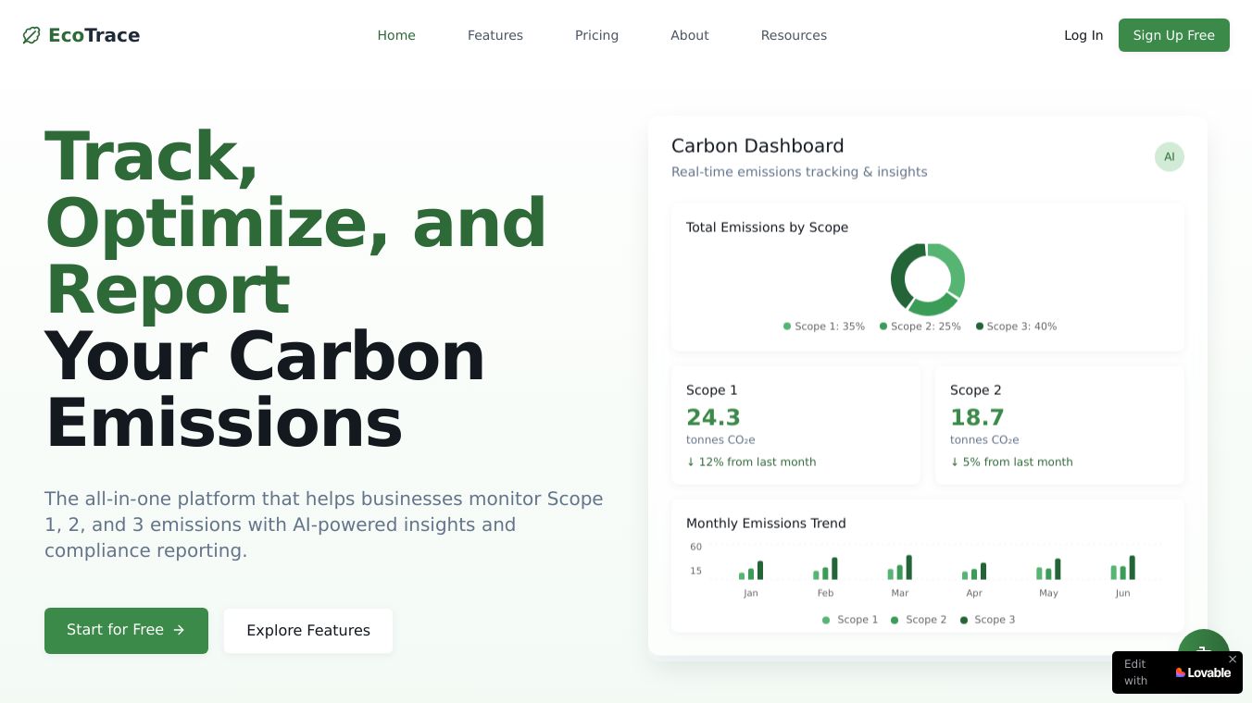Click the "Carbon Dashboard" heading

click(x=757, y=146)
